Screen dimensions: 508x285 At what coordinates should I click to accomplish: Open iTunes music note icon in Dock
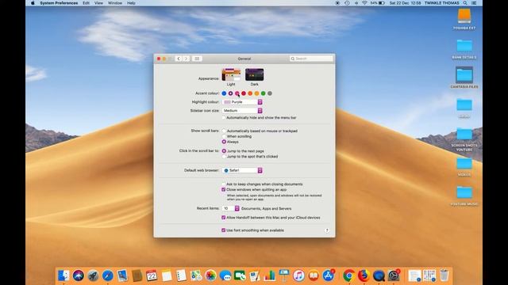[298, 275]
